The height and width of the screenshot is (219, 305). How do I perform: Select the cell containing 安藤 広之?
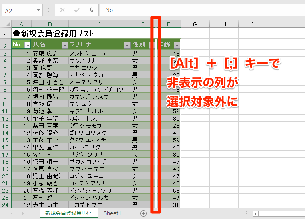[50, 53]
